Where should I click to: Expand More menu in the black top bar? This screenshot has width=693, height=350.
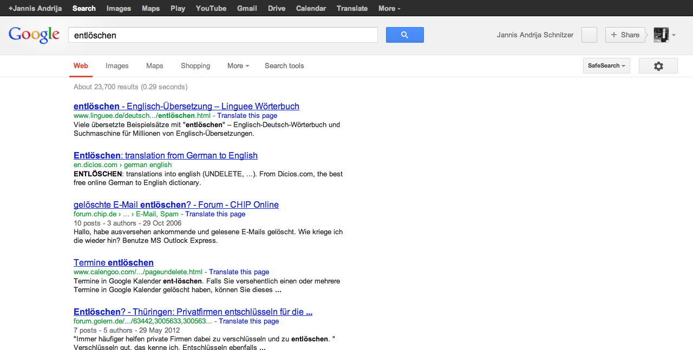(x=390, y=8)
